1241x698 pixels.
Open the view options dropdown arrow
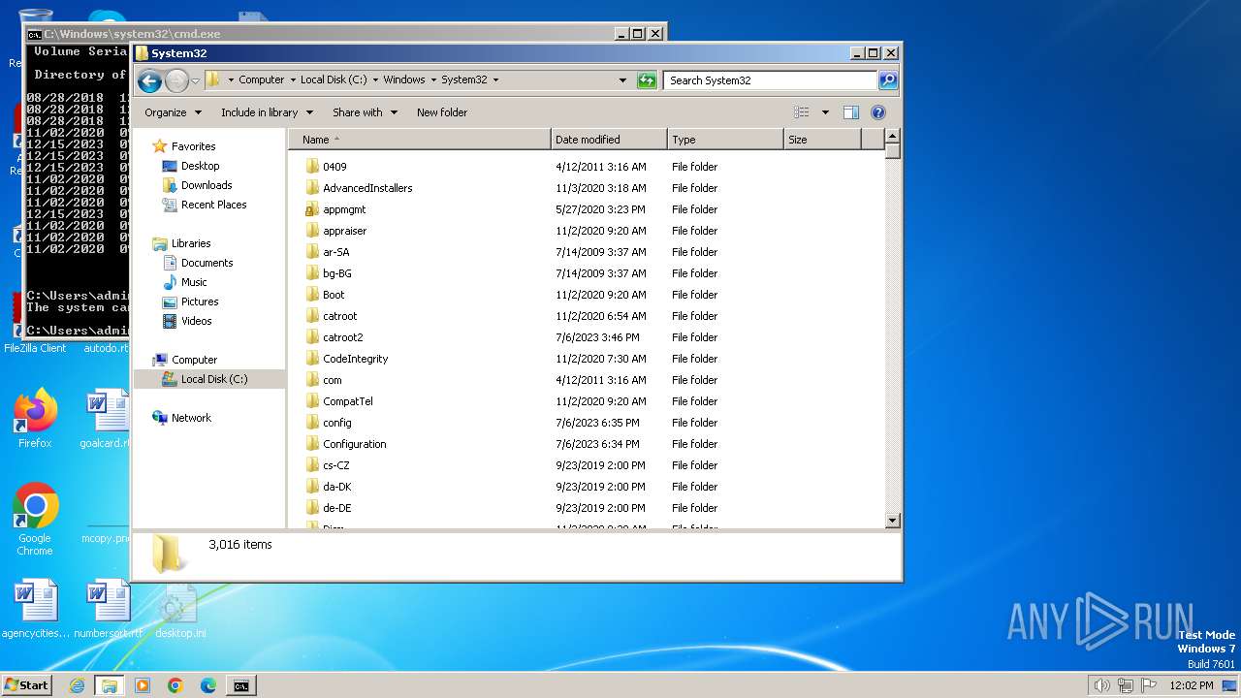click(825, 112)
